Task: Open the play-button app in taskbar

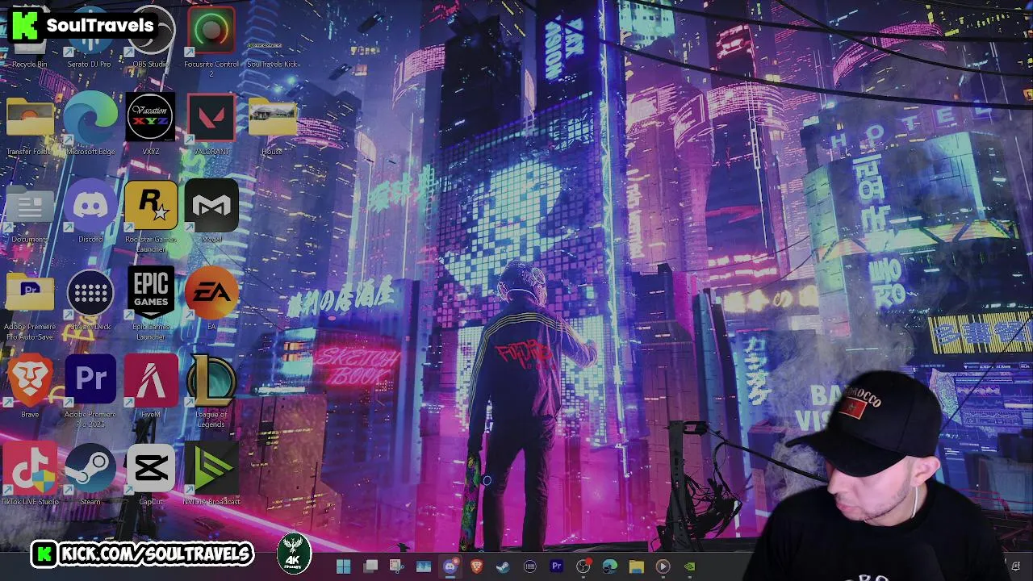Action: tap(663, 566)
